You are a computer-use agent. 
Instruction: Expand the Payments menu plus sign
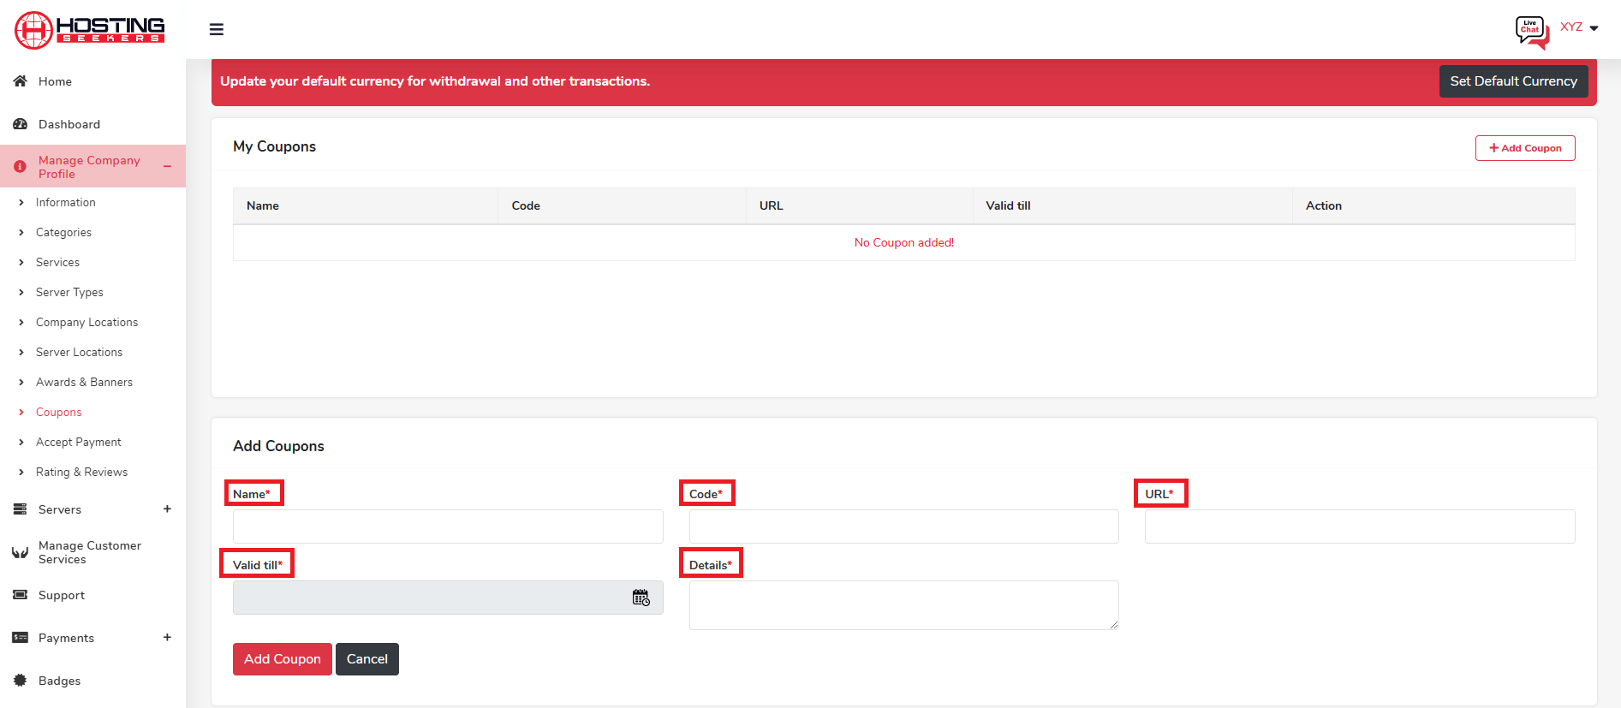tap(167, 637)
